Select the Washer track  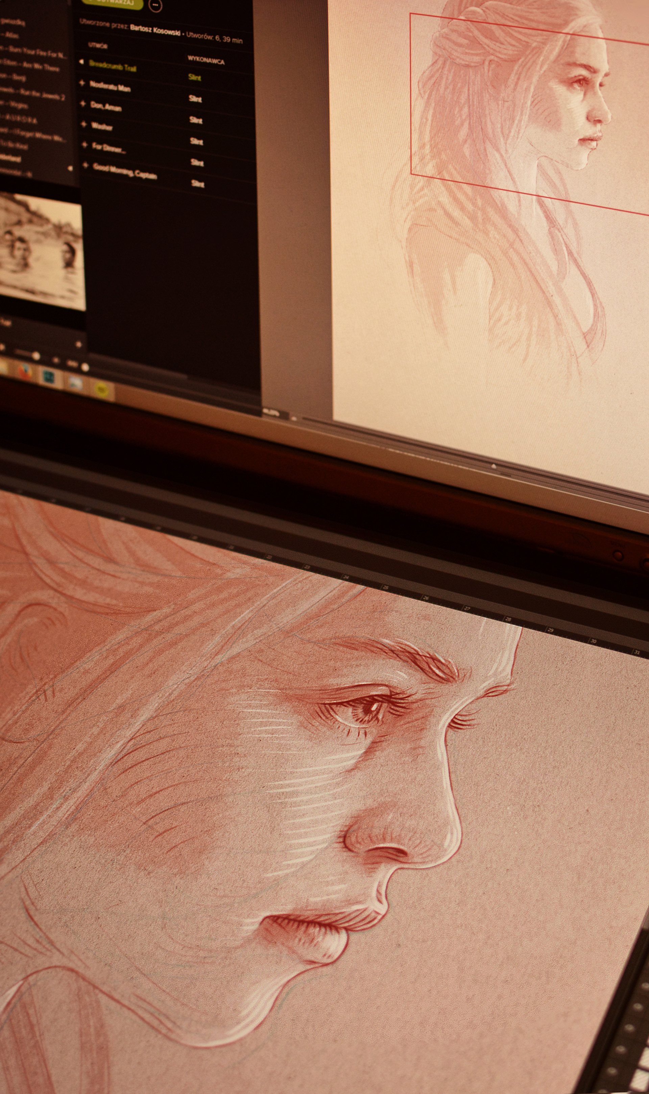(102, 126)
